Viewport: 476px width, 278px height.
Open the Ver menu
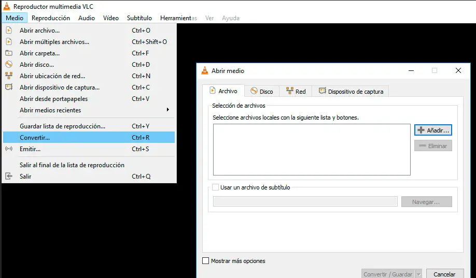209,18
